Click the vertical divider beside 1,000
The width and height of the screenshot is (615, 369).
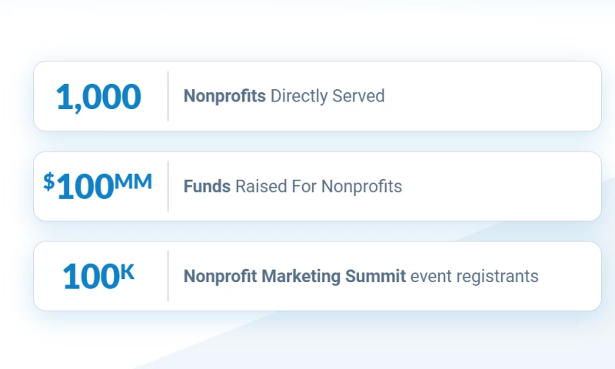tap(168, 96)
